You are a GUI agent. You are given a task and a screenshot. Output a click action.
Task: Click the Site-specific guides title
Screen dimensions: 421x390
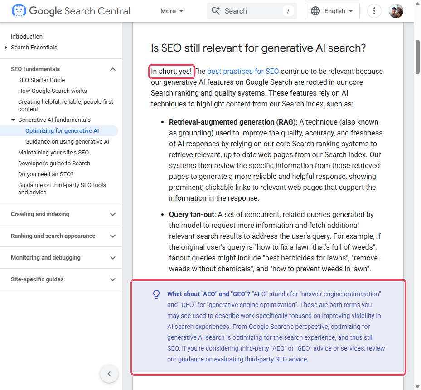(37, 279)
